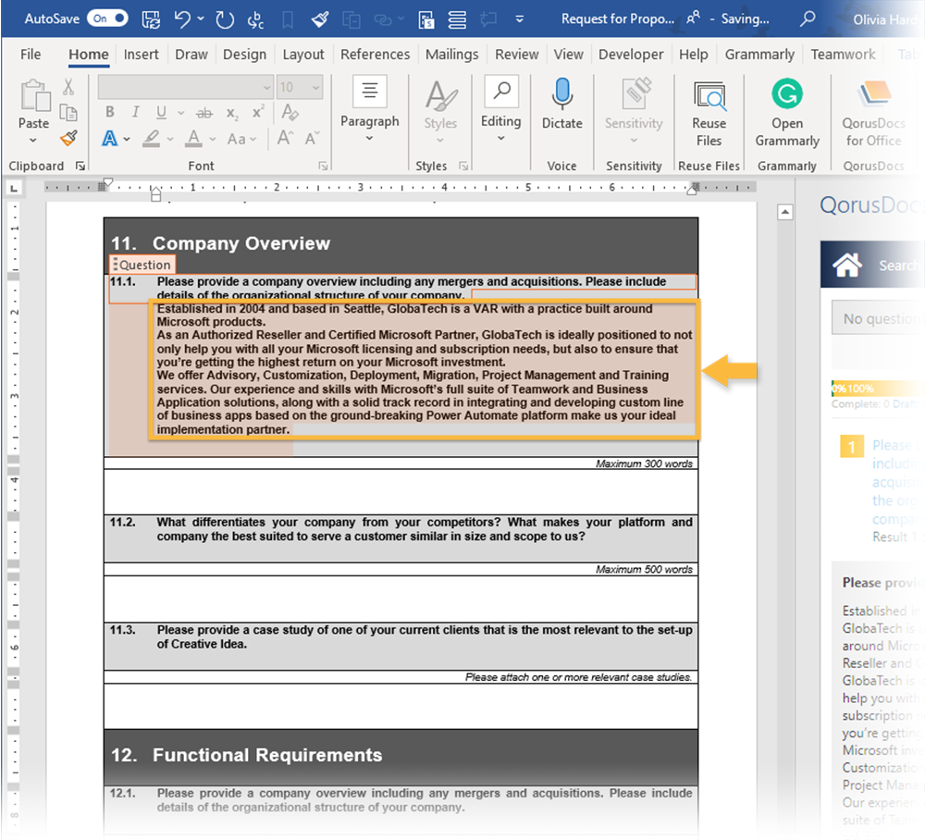The image size is (925, 840).
Task: Expand the Paste options arrow
Action: coord(33,141)
